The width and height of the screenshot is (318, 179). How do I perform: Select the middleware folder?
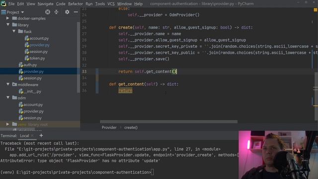coord(28,85)
